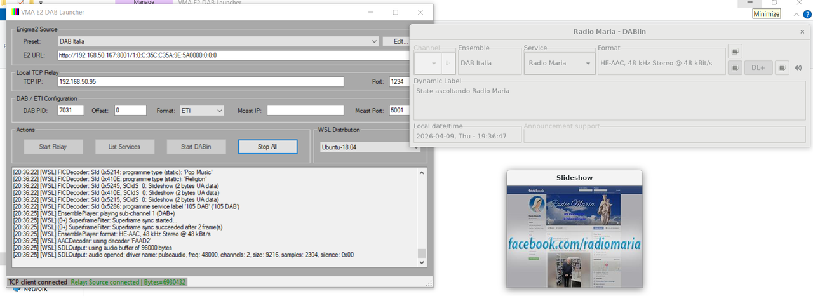
Task: Open the Service dropdown showing Radio Maria
Action: coord(560,63)
